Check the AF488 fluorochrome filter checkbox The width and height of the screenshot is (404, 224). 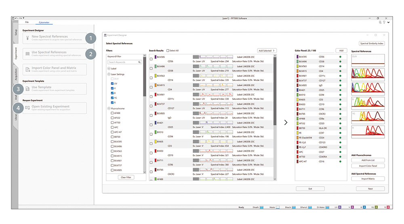click(112, 113)
